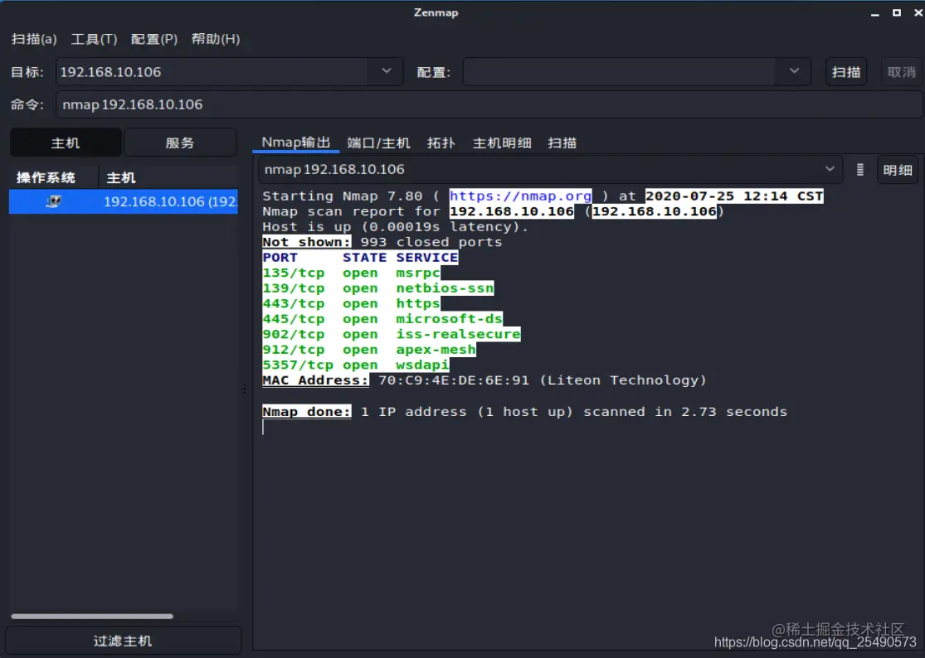This screenshot has width=925, height=658.
Task: Open the 扫描(a) menu
Action: point(34,39)
